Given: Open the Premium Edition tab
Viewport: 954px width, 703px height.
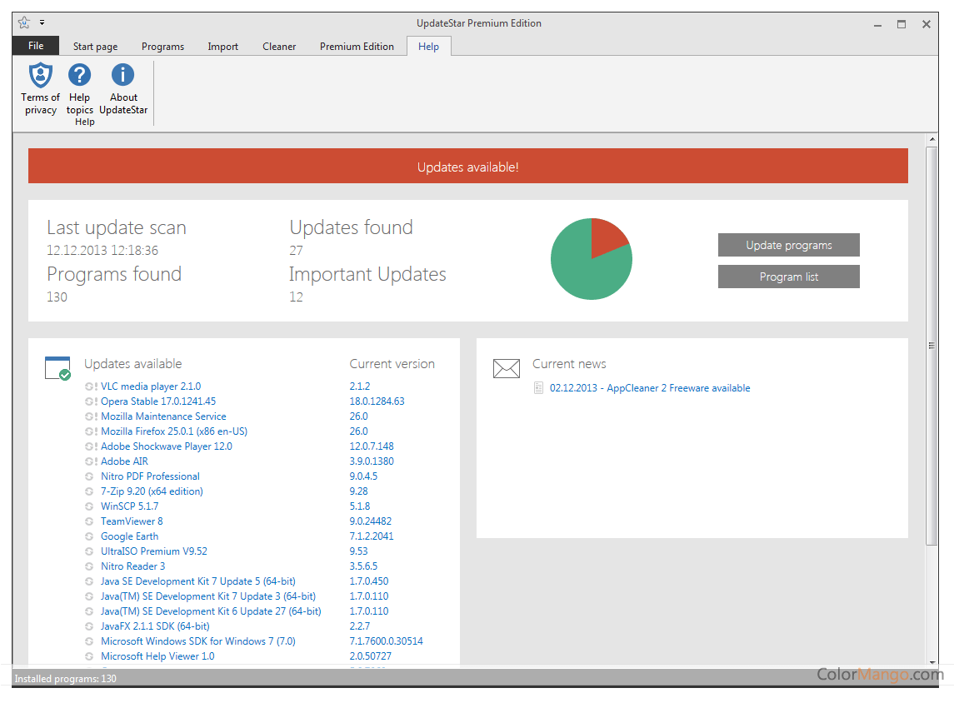Looking at the screenshot, I should pos(357,47).
